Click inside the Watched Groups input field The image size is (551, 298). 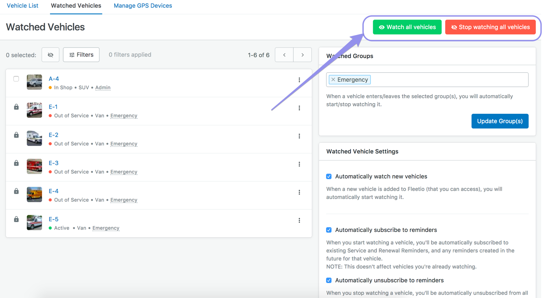pyautogui.click(x=427, y=80)
